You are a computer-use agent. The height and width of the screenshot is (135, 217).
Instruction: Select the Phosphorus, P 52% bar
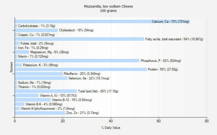tap(77, 61)
